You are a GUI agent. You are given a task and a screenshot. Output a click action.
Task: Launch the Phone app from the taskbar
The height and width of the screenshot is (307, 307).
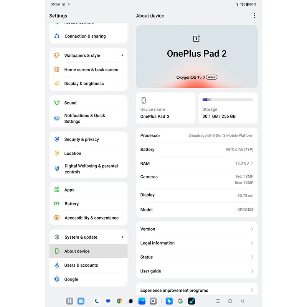[x=97, y=301]
